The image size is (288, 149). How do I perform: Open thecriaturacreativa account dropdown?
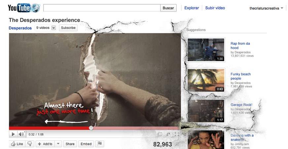266,8
